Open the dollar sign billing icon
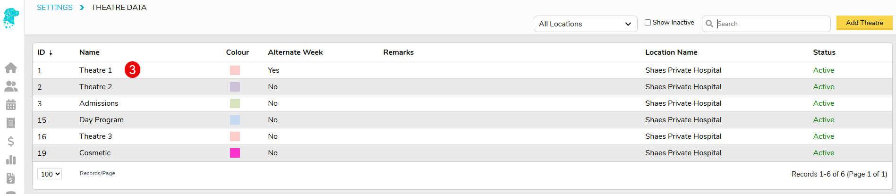The image size is (896, 194). [11, 142]
